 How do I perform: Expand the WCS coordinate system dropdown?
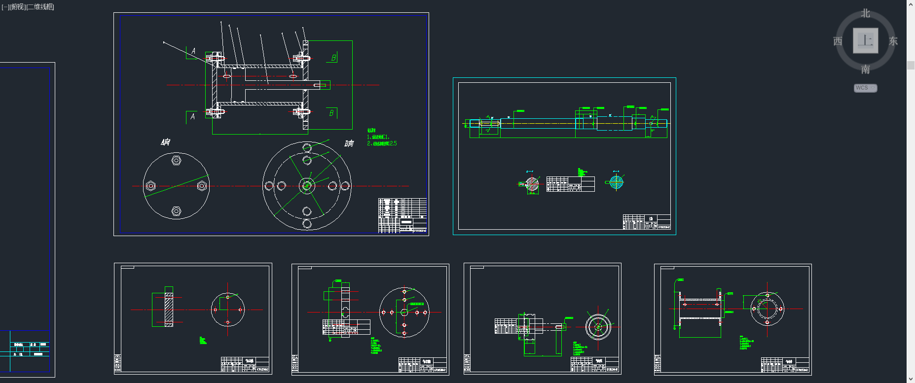click(x=866, y=88)
